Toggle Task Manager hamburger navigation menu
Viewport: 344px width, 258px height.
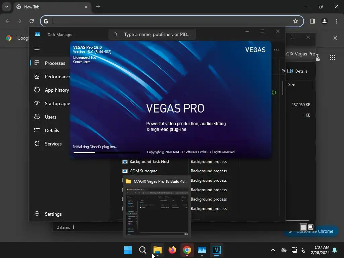(x=37, y=49)
